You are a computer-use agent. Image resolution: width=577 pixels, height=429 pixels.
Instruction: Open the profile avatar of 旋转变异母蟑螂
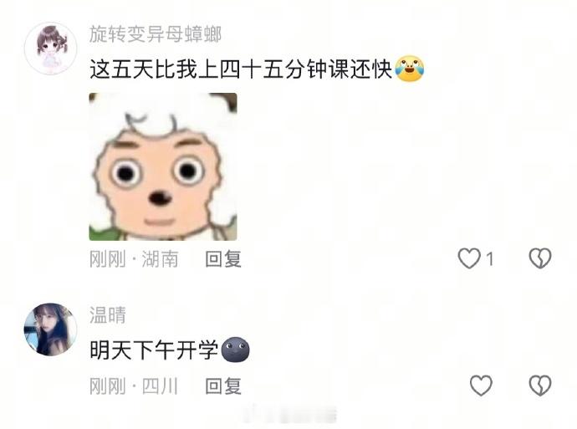50,49
